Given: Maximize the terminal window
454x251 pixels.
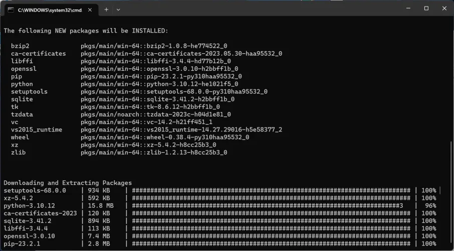Looking at the screenshot, I should click(426, 8).
